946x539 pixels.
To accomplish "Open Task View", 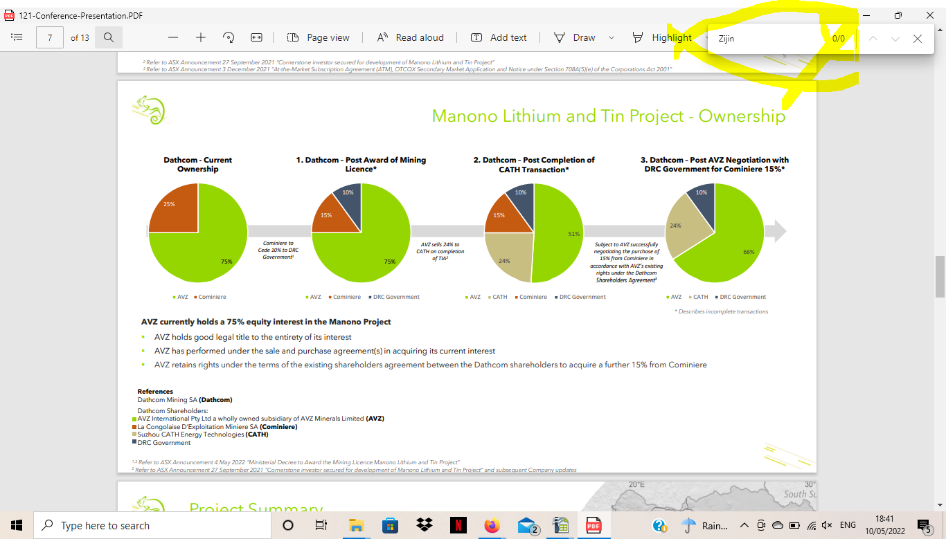I will click(321, 525).
